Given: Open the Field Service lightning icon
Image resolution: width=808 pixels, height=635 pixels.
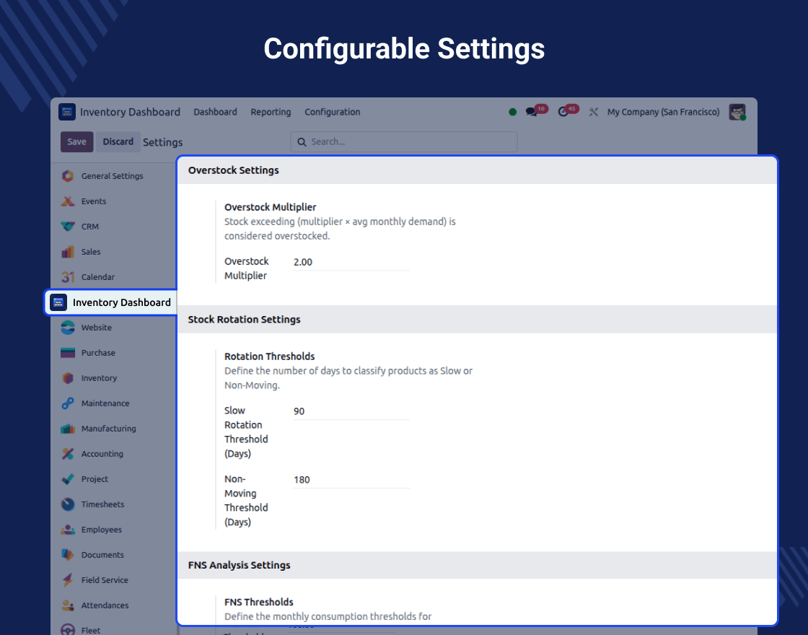Looking at the screenshot, I should [x=68, y=580].
